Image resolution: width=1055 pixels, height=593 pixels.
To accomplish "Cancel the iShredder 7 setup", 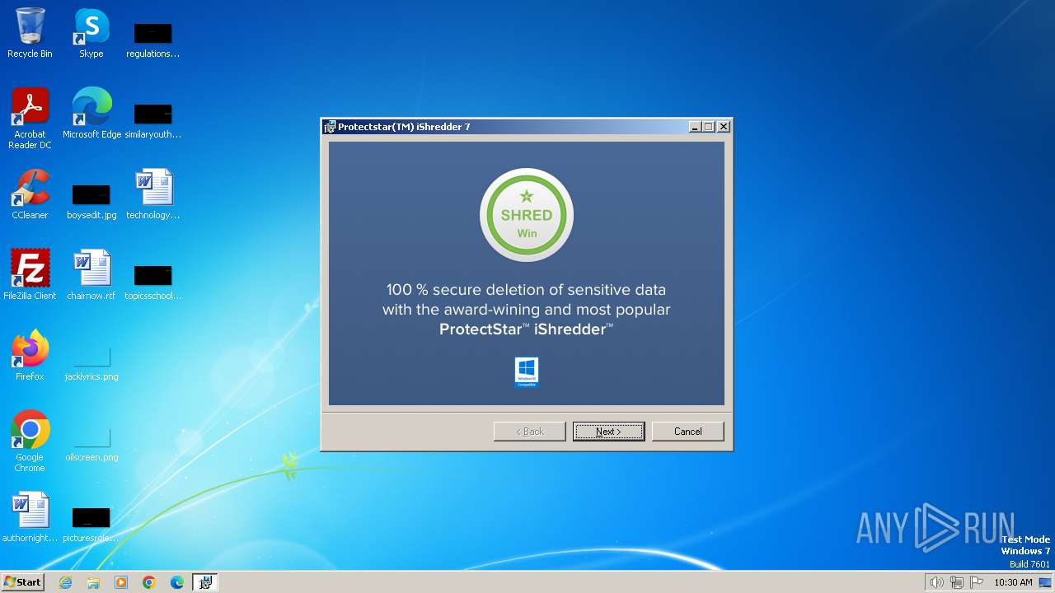I will pyautogui.click(x=687, y=432).
